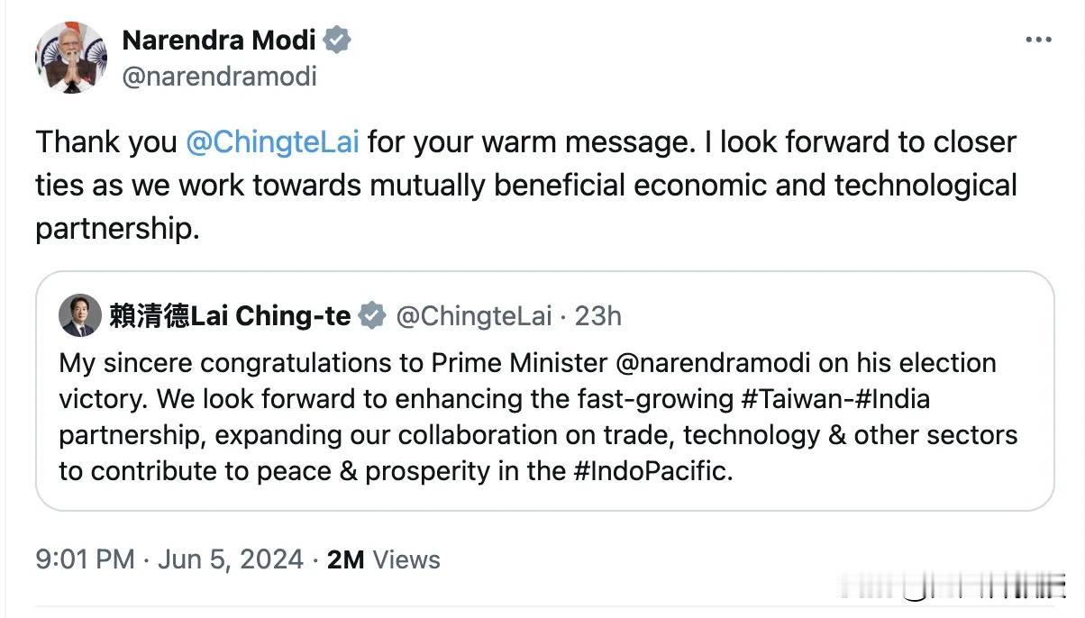
Task: Open the #IndoPacific hashtag
Action: coord(649,471)
